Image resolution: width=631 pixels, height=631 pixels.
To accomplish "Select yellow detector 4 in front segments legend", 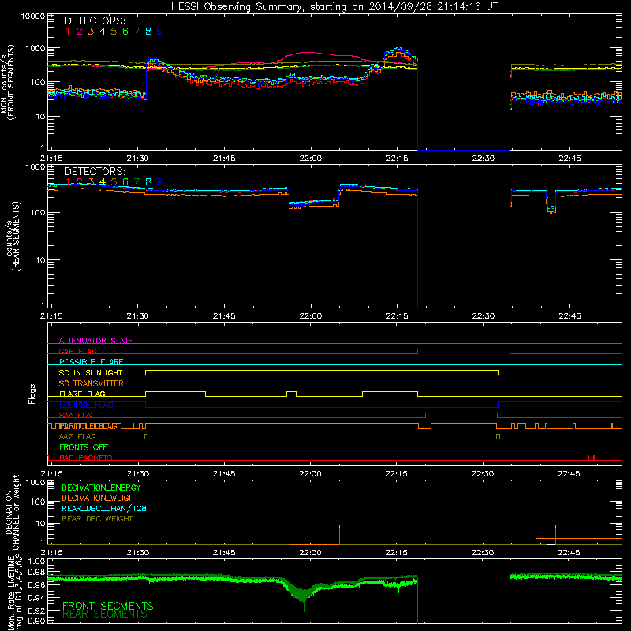I will click(103, 32).
